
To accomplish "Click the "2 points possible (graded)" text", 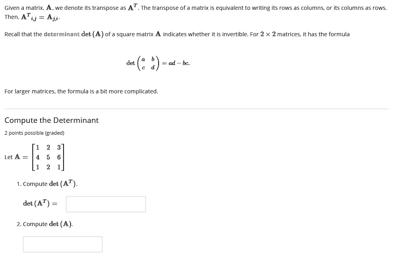I will click(x=34, y=133).
